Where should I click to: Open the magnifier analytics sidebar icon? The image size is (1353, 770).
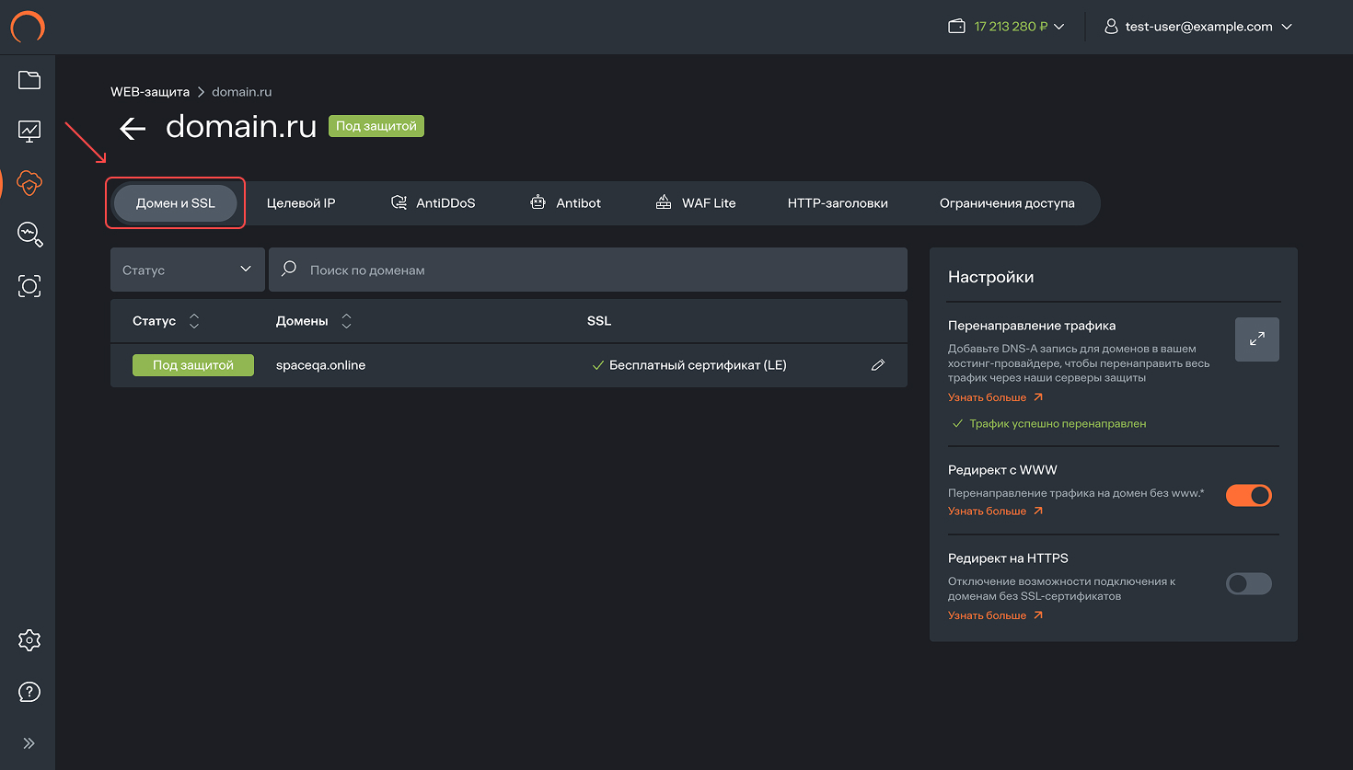click(x=29, y=235)
